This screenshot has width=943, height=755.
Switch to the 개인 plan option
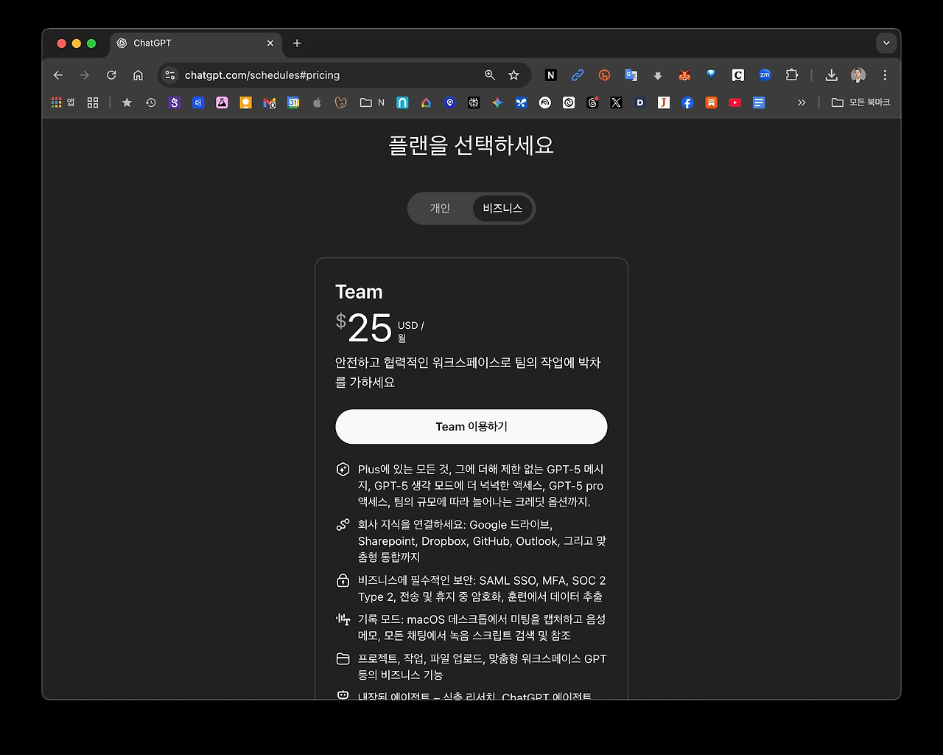tap(440, 209)
